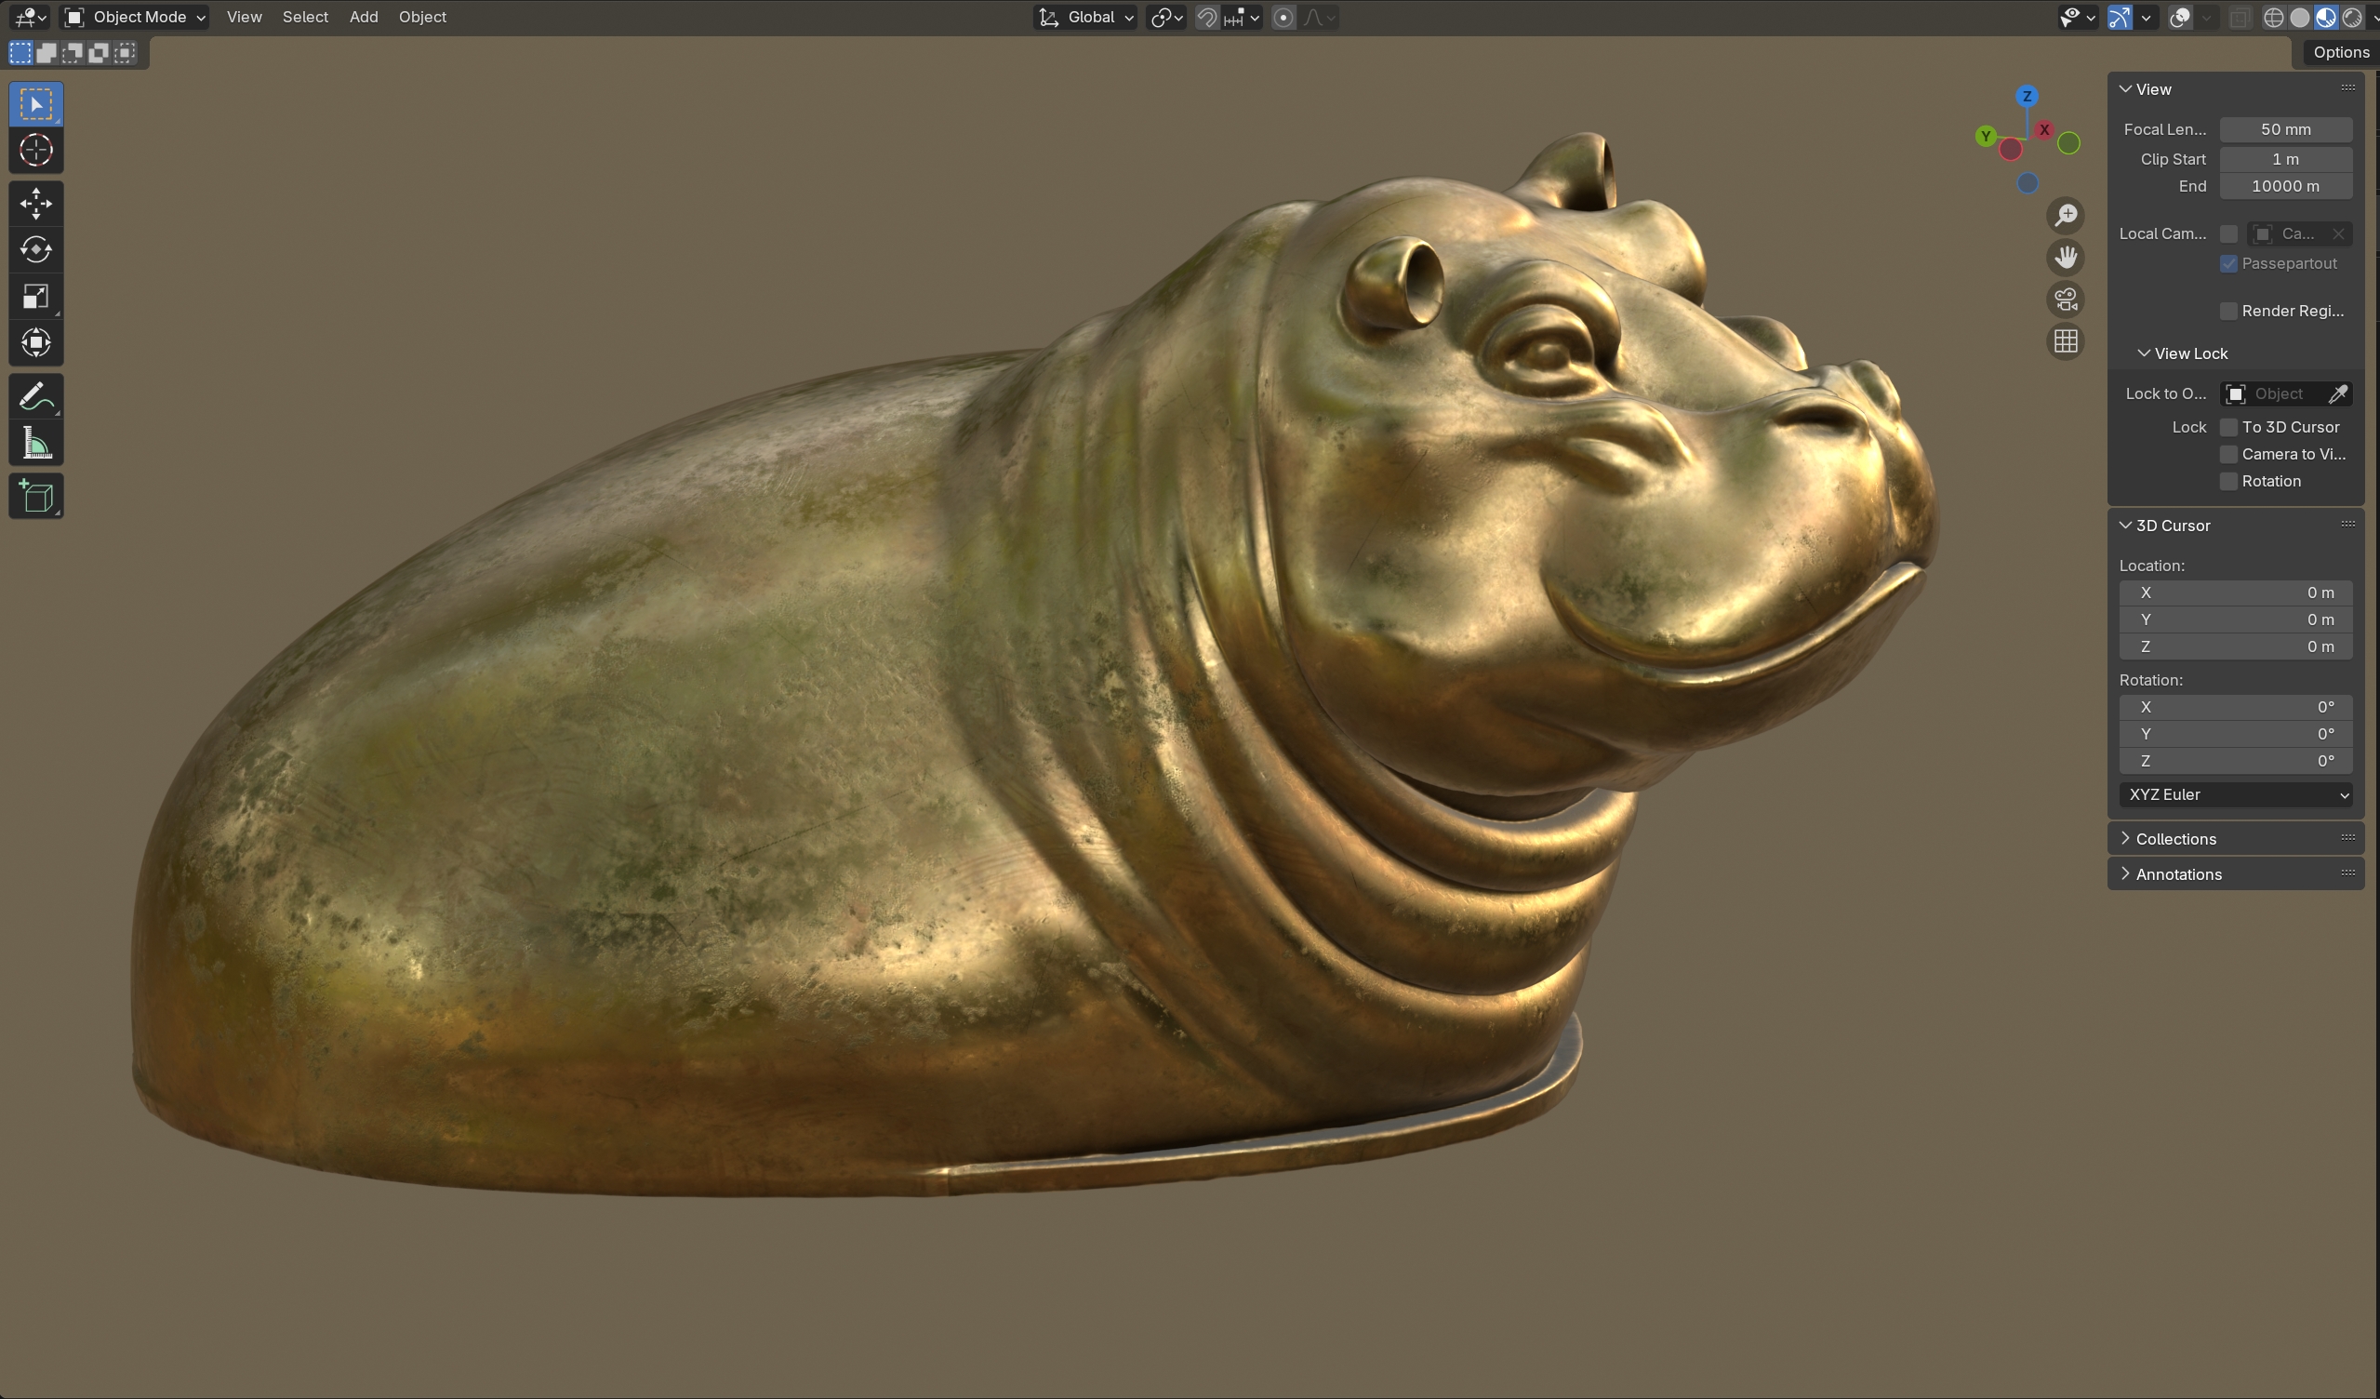Switch orthographic/perspective with grid icon
This screenshot has width=2380, height=1399.
[x=2066, y=341]
